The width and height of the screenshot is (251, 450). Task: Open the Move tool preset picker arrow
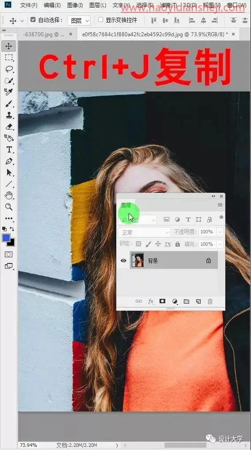pos(22,21)
